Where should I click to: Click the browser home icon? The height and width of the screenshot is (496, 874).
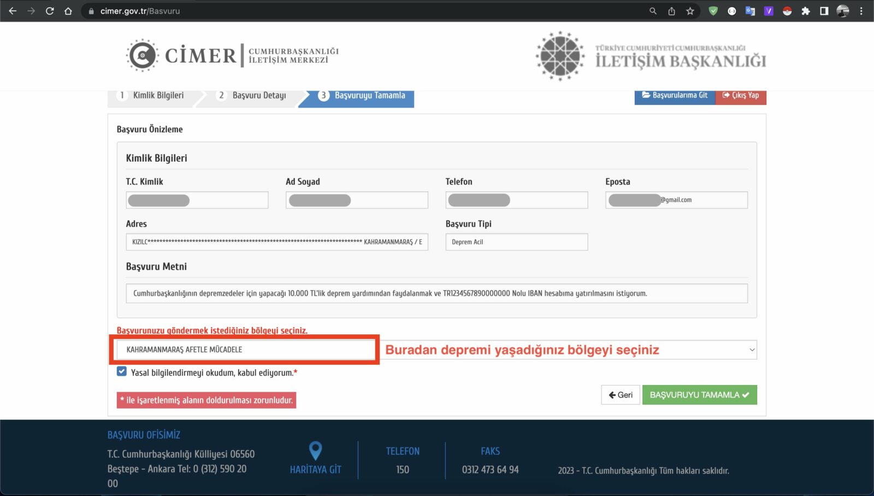[68, 11]
